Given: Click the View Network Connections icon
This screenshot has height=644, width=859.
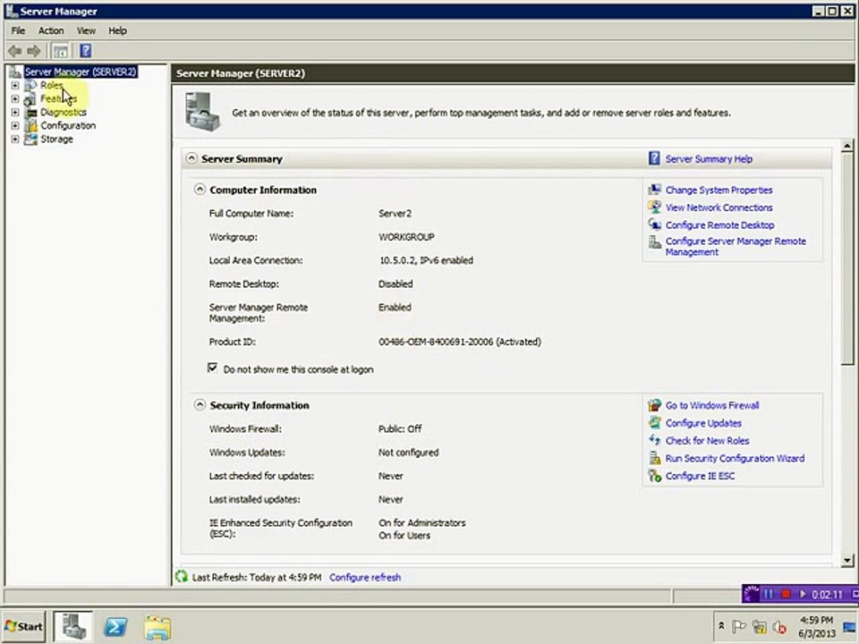Looking at the screenshot, I should [655, 207].
